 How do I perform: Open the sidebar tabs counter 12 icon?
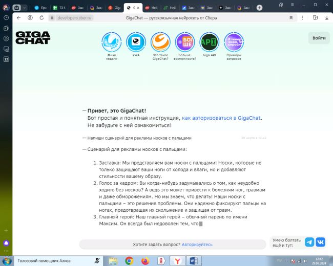click(6, 59)
